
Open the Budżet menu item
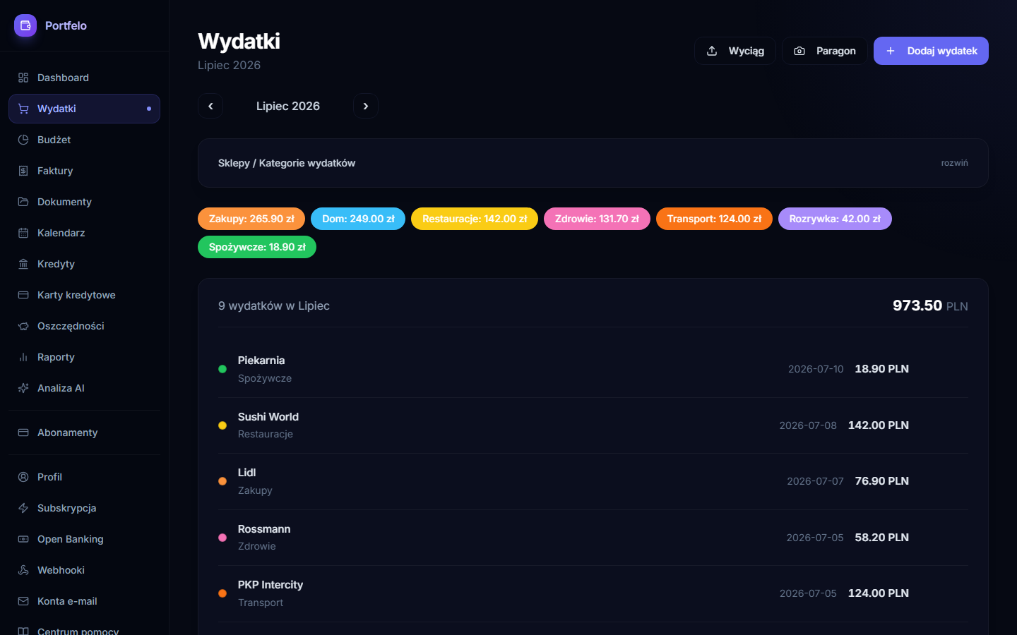click(84, 140)
